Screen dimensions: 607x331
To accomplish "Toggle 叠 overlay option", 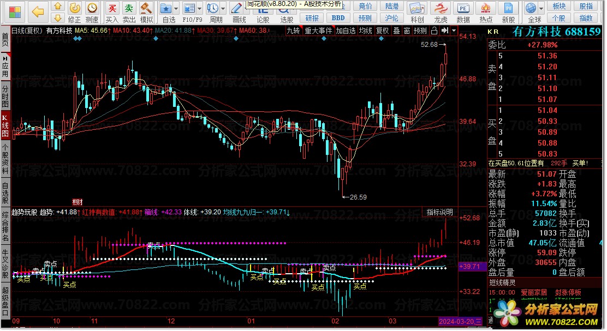I will pos(397,31).
